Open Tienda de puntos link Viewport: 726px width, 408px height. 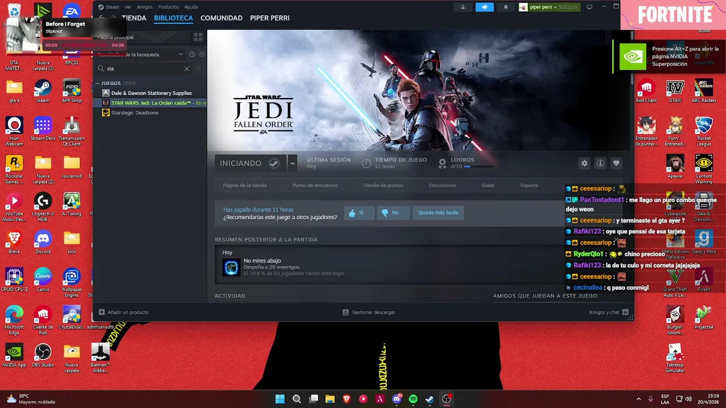point(383,185)
